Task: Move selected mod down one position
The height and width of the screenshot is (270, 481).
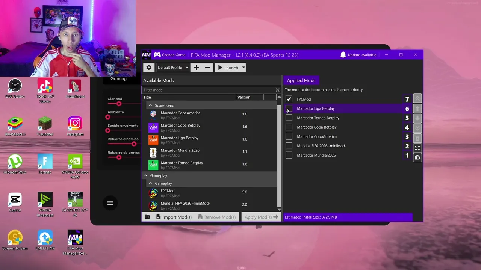Action: point(417,118)
